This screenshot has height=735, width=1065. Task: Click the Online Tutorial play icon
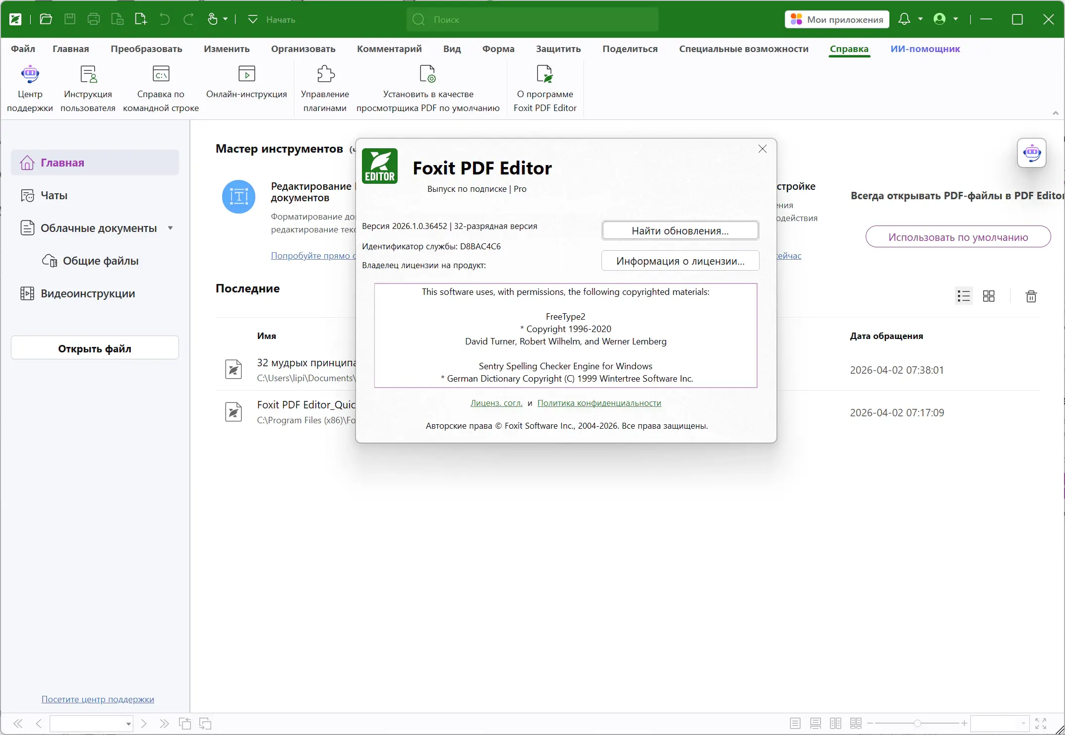[246, 74]
